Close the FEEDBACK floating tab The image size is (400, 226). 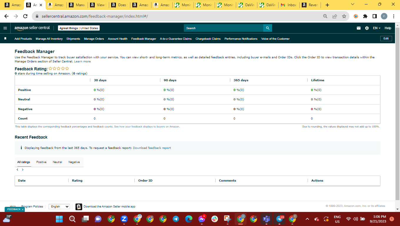23,209
